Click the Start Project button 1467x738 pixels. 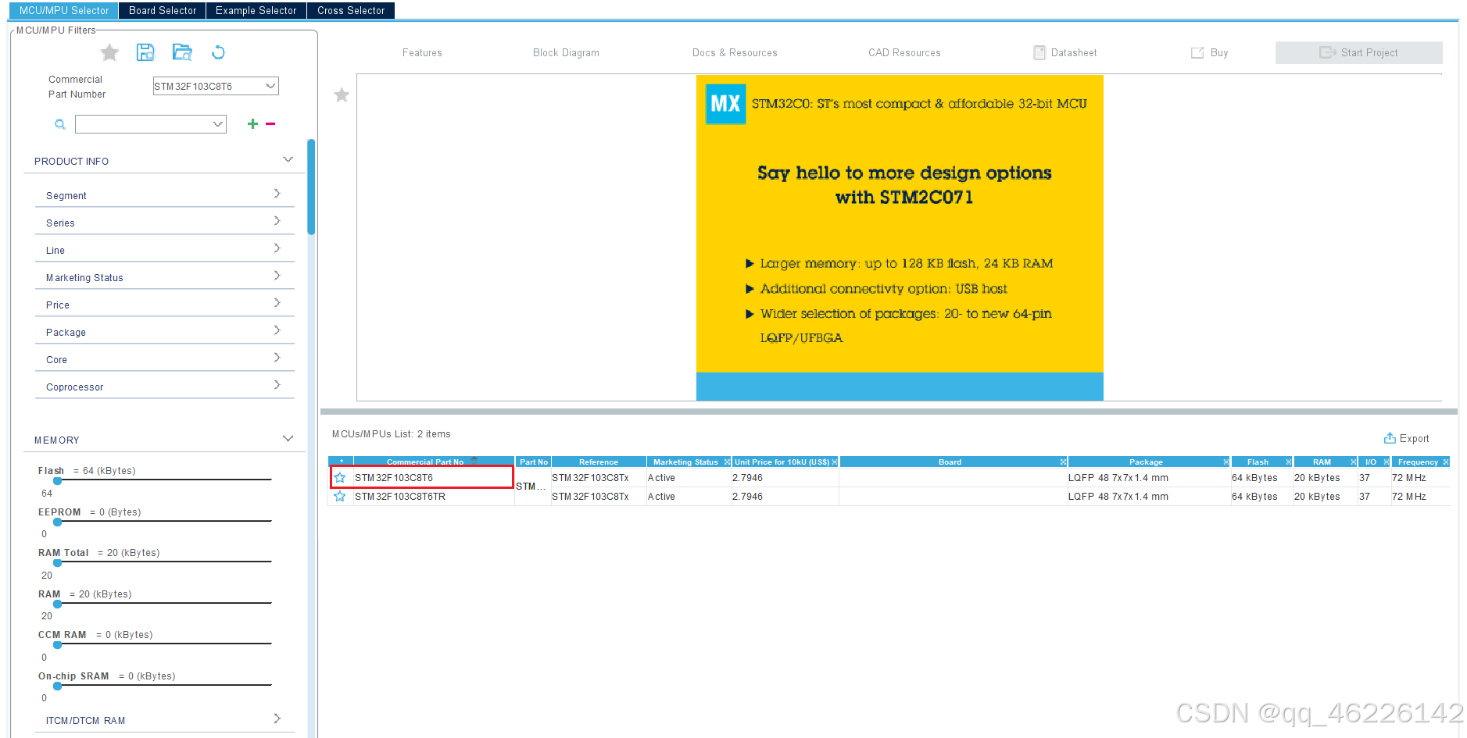[x=1358, y=52]
